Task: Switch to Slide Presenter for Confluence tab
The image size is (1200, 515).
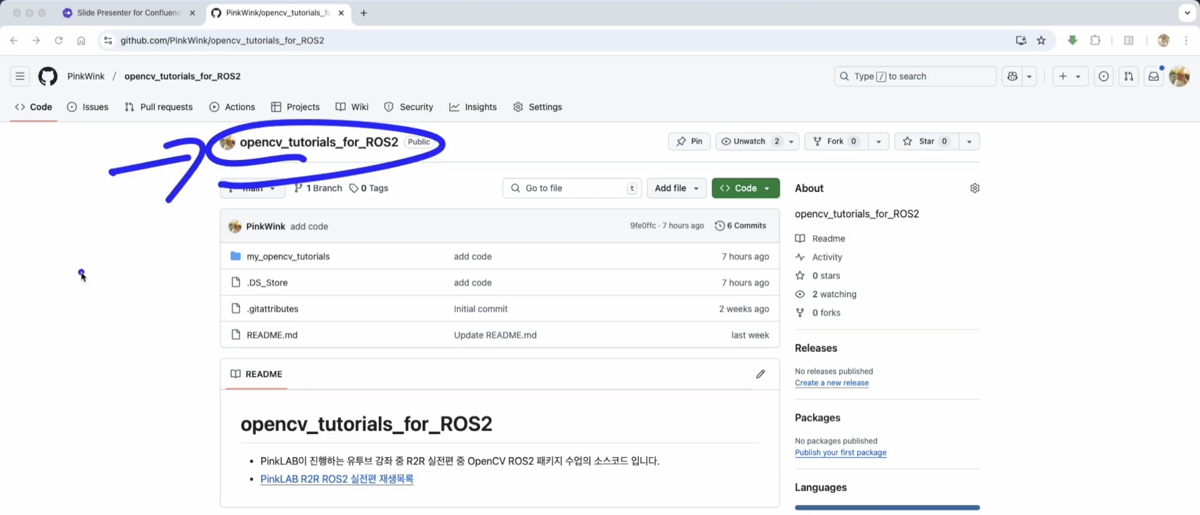Action: [x=129, y=13]
